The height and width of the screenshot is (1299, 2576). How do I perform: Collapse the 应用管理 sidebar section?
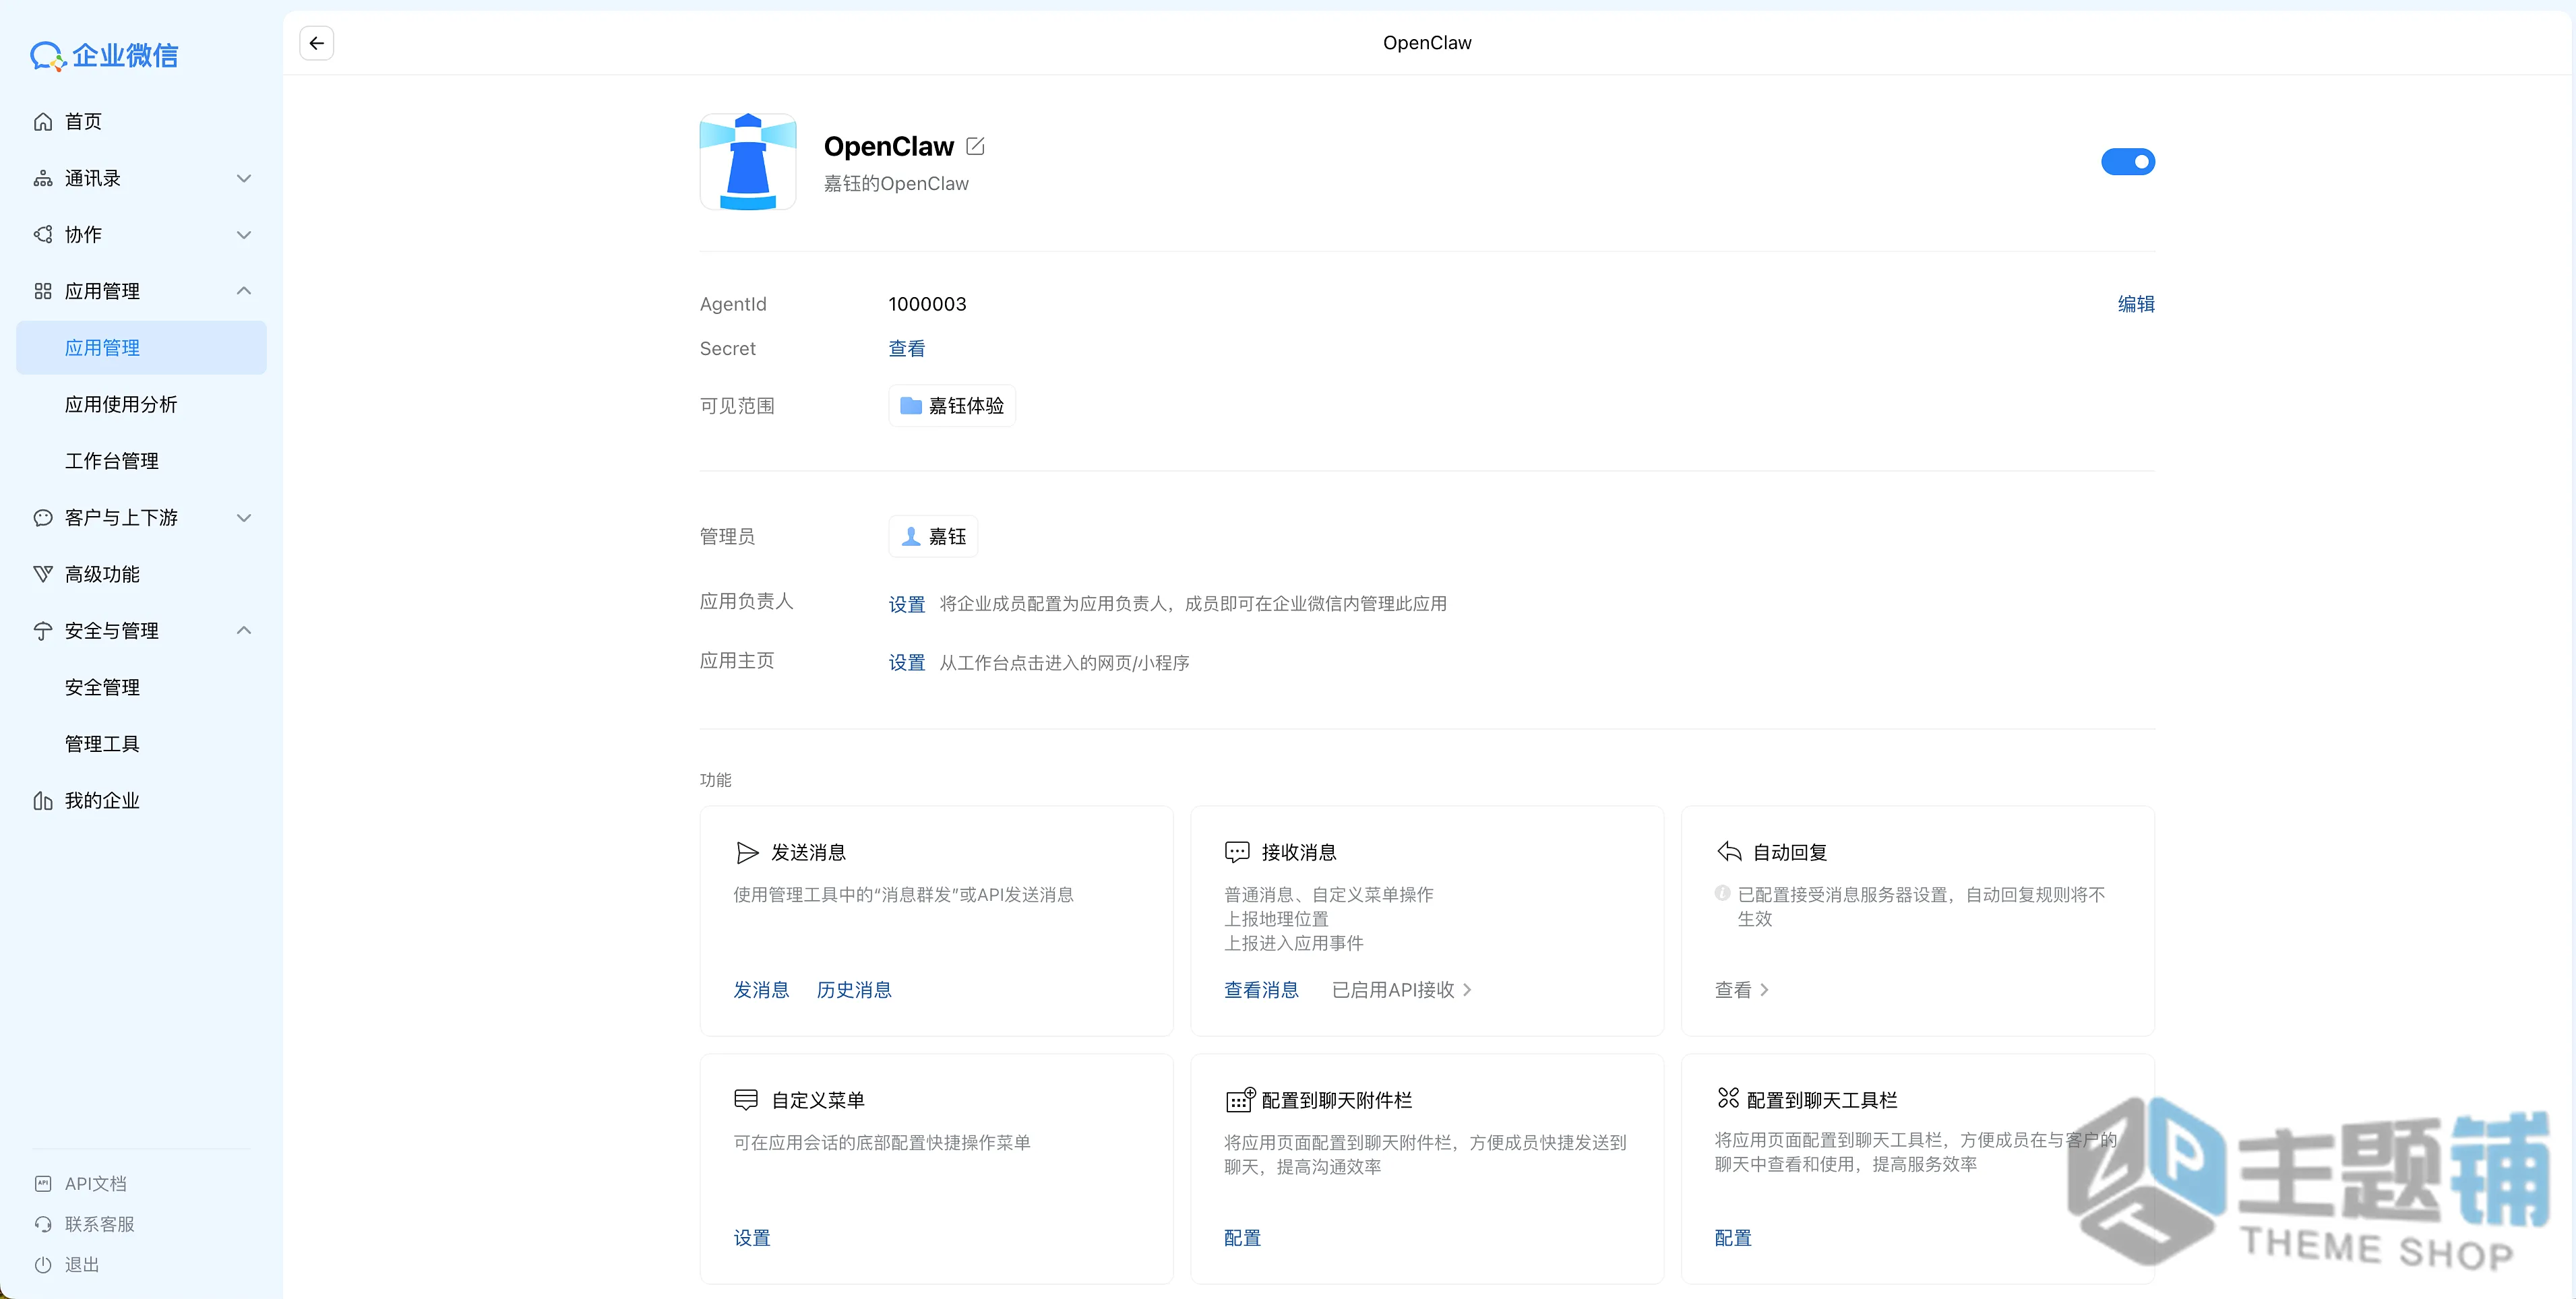243,291
